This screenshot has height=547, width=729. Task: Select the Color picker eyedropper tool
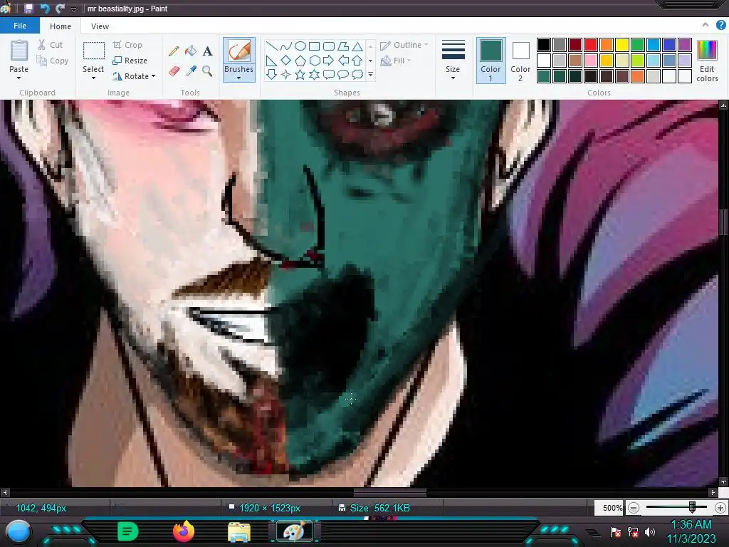tap(191, 71)
